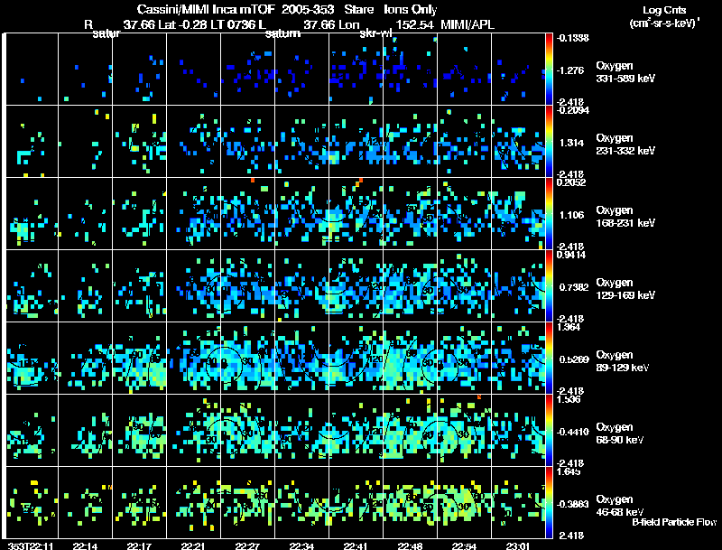Click the 'Log Cnts' colorbar heading

tap(664, 10)
